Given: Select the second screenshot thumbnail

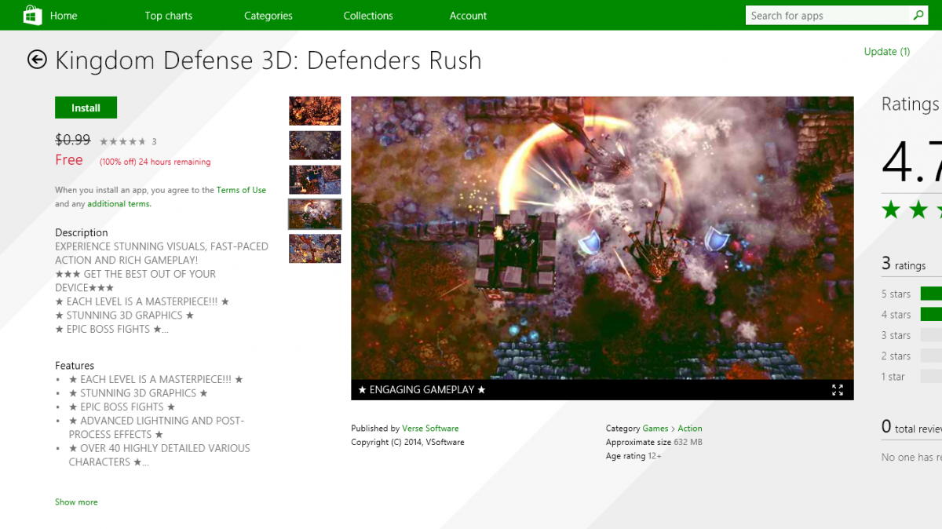Looking at the screenshot, I should click(315, 145).
